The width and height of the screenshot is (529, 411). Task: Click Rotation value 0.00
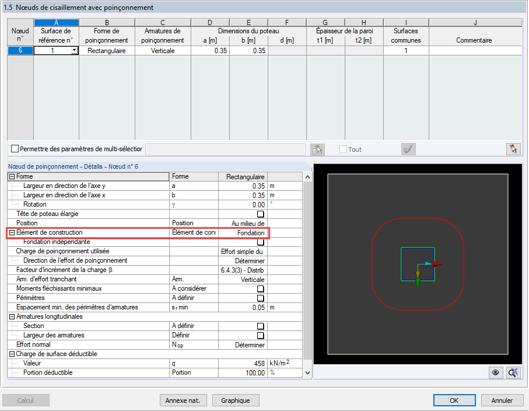pos(243,205)
